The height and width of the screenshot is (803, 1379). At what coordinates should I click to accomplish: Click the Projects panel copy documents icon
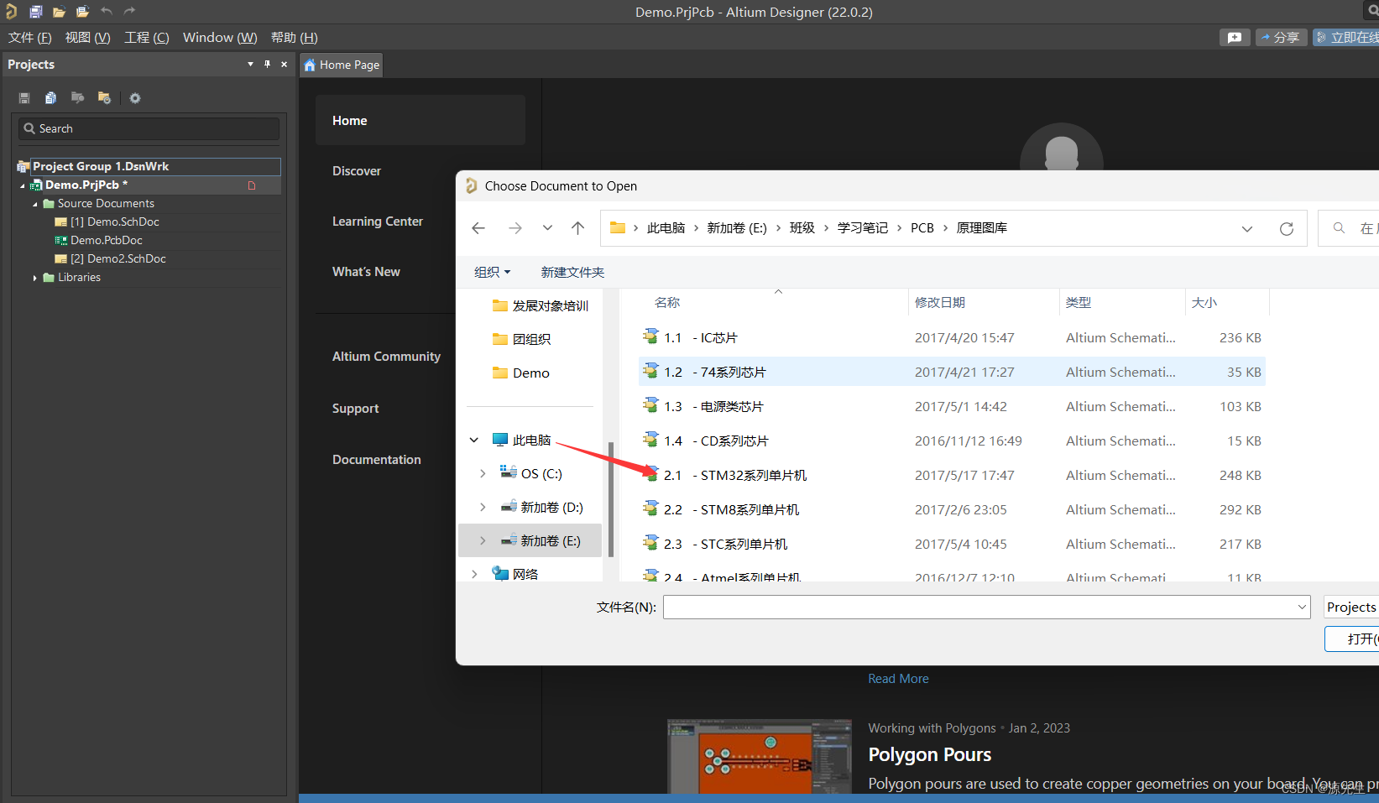pyautogui.click(x=50, y=98)
